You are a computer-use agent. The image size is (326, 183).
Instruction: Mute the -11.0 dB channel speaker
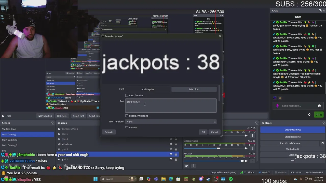point(246,135)
